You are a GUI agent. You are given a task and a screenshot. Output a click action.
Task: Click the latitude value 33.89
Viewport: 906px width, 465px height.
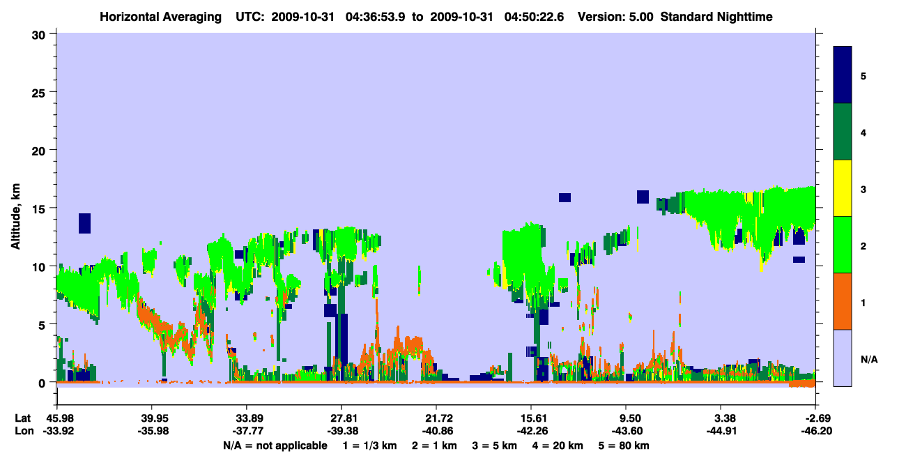246,418
